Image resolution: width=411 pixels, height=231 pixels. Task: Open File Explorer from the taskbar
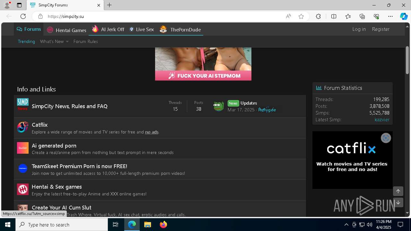click(148, 225)
